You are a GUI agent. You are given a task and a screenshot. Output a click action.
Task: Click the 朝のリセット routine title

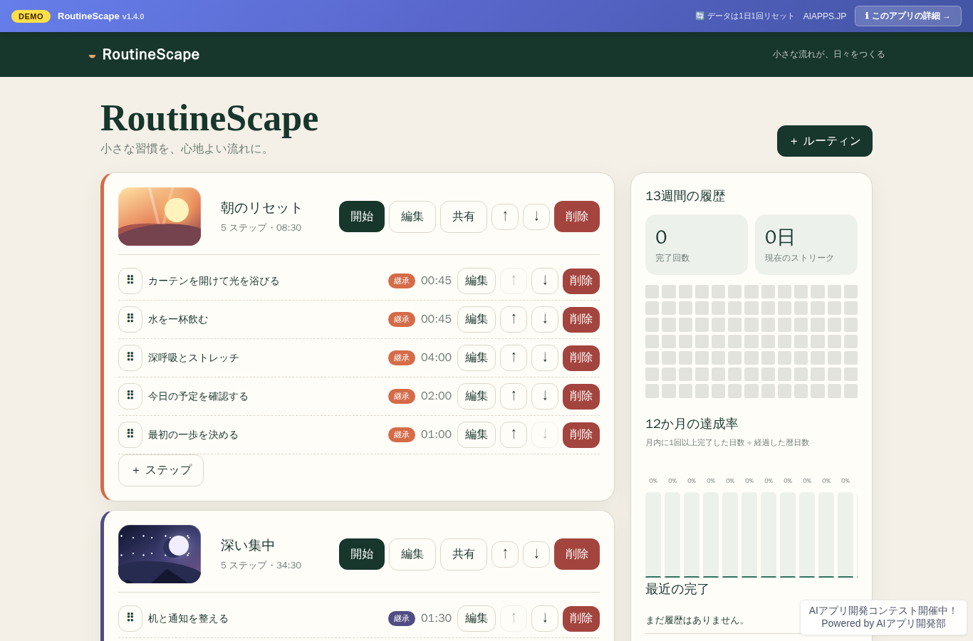click(x=261, y=208)
